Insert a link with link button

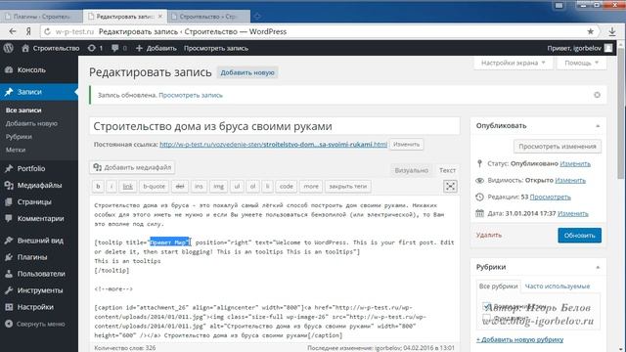click(x=128, y=187)
